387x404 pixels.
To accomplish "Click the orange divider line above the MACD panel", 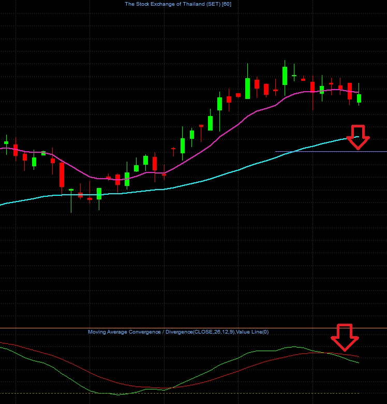I will click(193, 328).
